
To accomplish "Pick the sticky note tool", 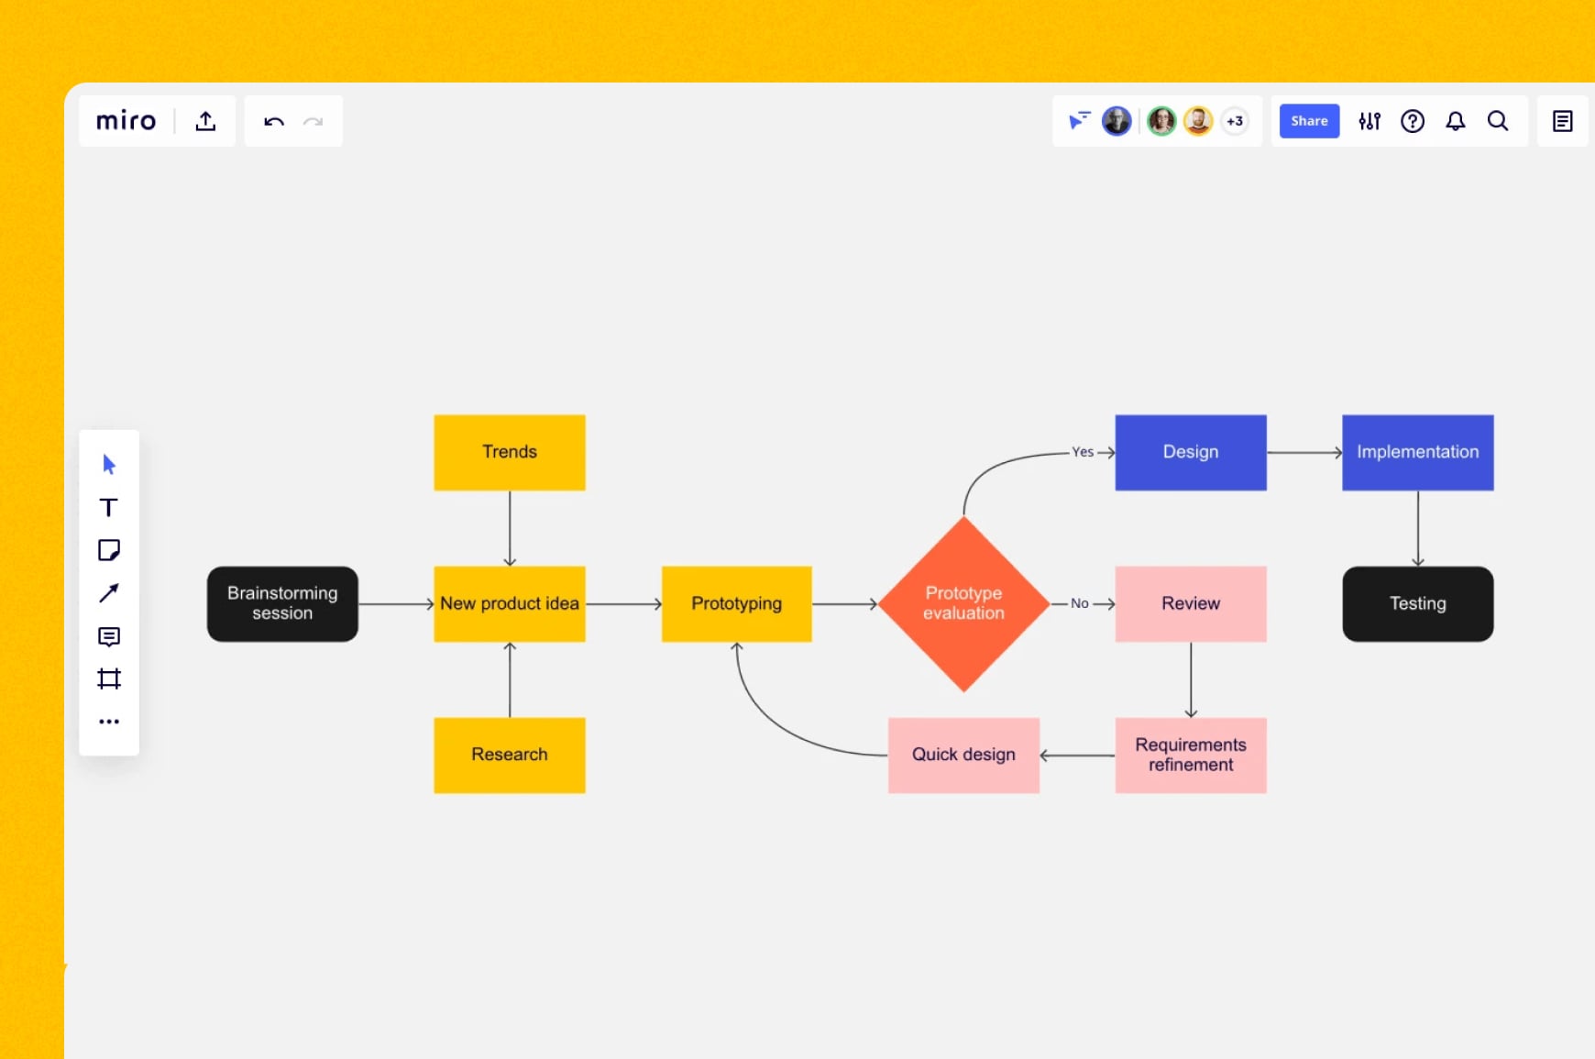I will 109,550.
